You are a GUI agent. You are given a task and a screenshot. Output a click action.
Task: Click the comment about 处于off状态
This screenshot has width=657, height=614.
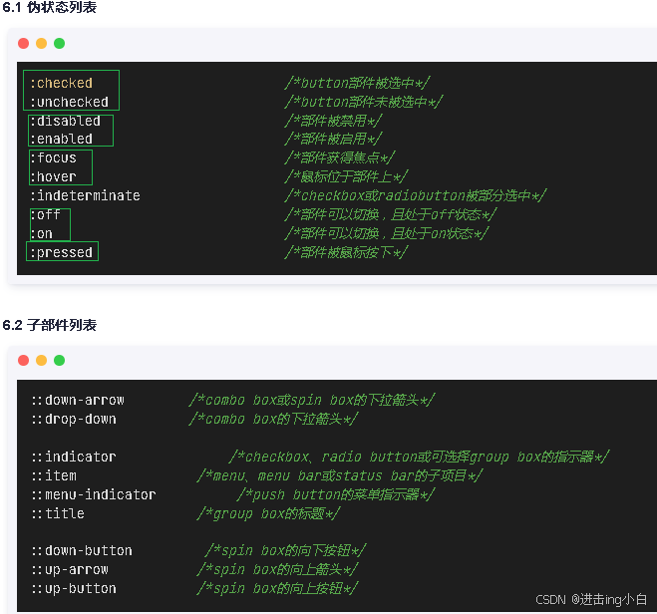(391, 214)
